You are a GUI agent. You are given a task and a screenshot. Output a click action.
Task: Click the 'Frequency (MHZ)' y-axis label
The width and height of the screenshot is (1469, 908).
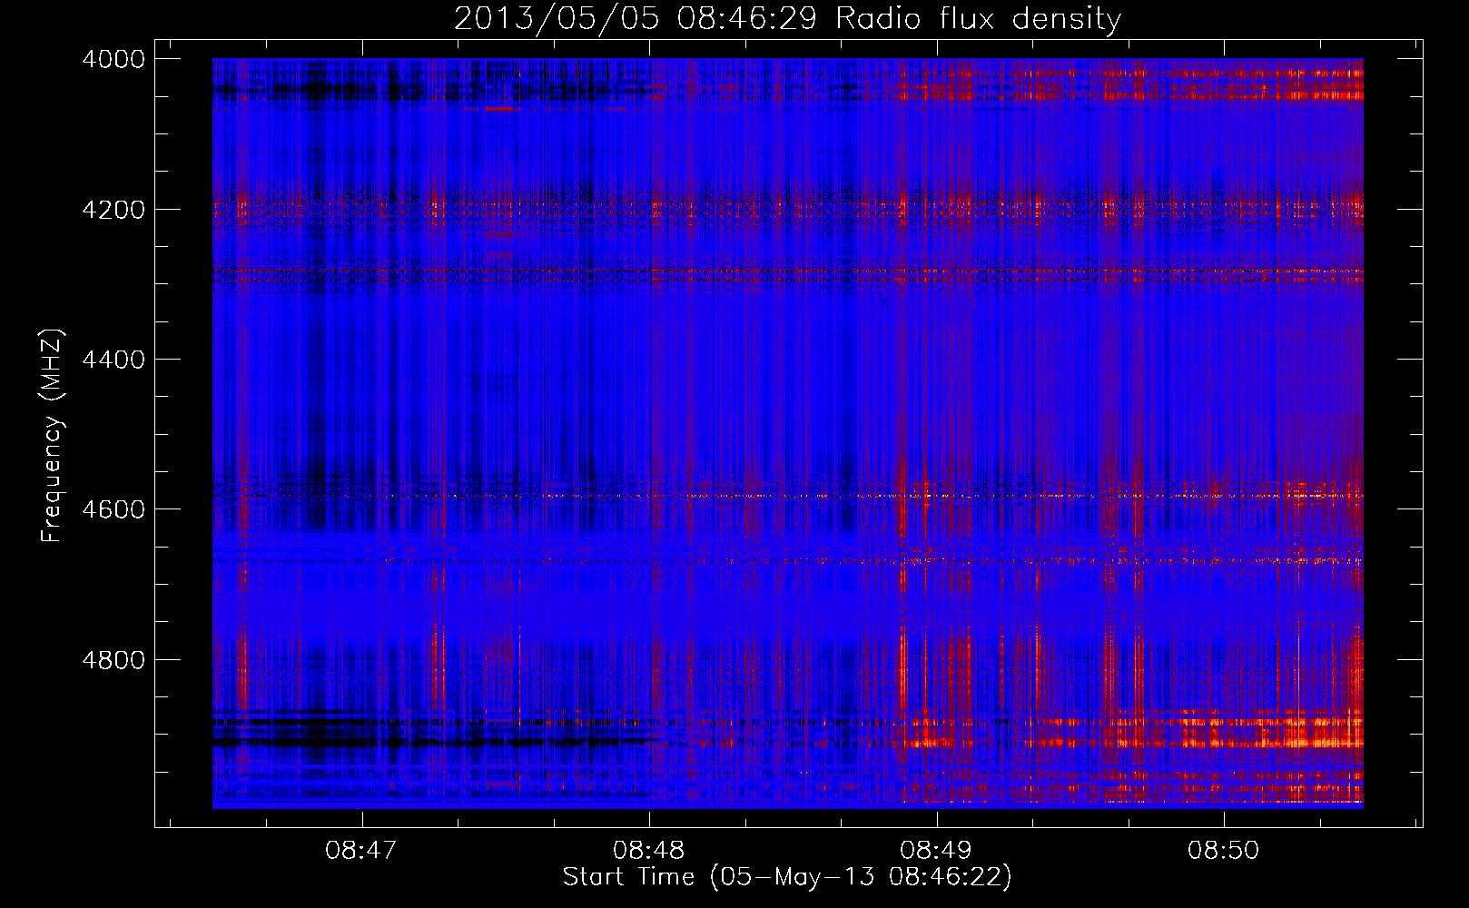(x=52, y=436)
